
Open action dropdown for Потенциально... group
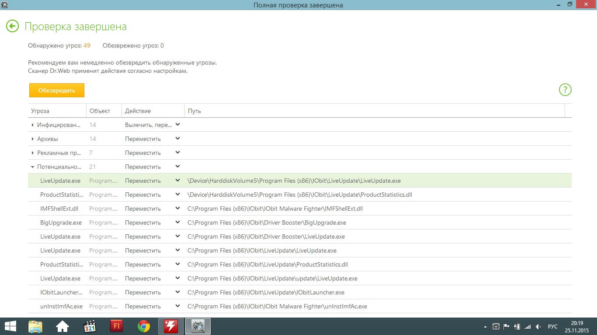[x=177, y=167]
